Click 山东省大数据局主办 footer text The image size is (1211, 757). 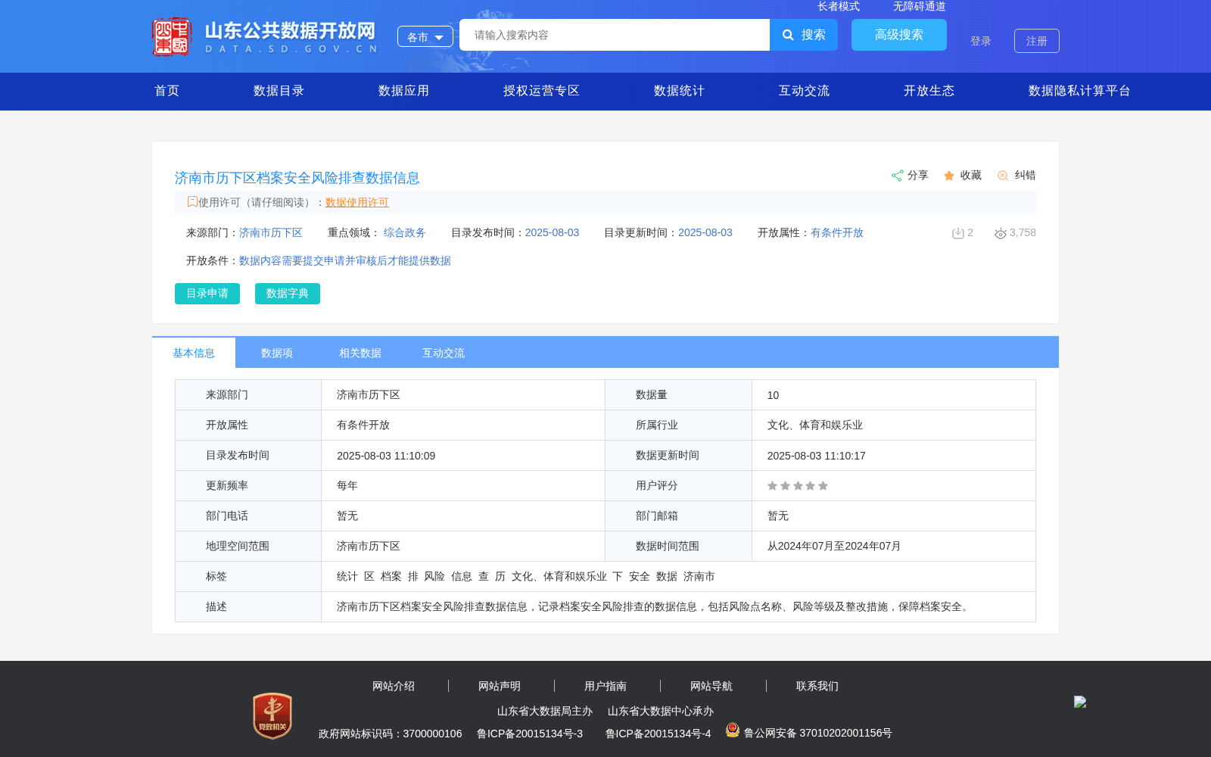545,711
